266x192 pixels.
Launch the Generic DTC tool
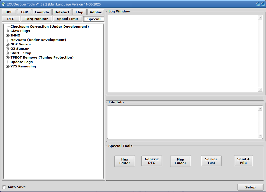[x=152, y=161]
